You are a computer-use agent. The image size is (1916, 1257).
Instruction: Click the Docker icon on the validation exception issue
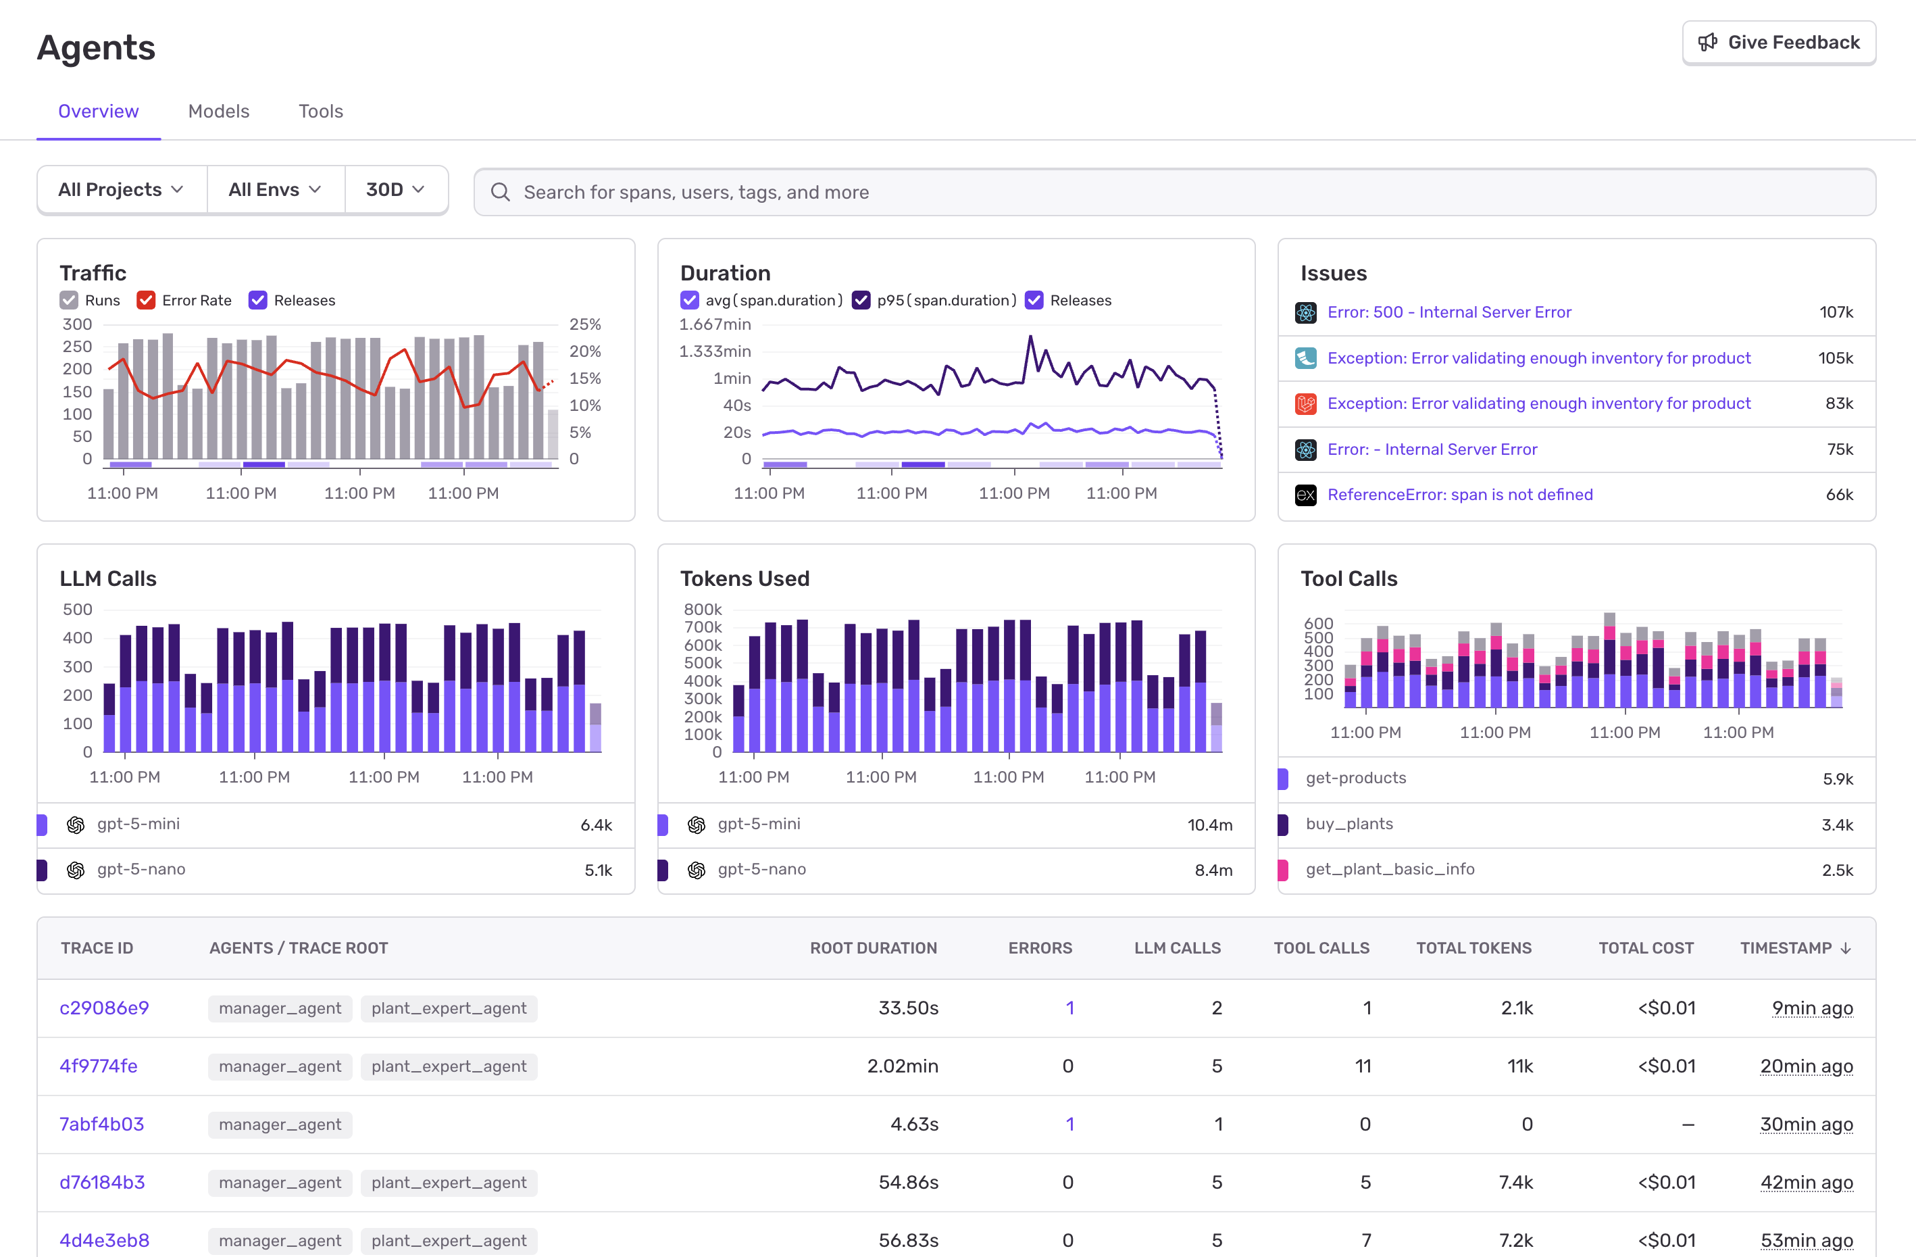tap(1306, 358)
